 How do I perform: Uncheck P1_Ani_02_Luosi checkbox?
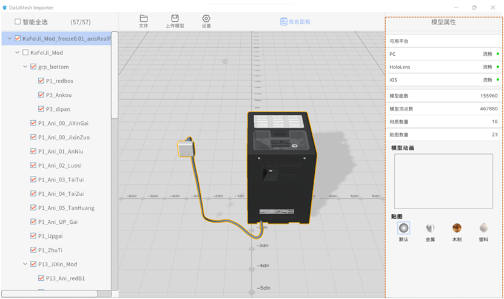pyautogui.click(x=33, y=165)
